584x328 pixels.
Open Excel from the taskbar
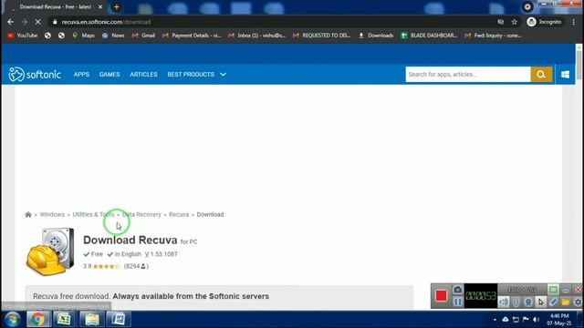coord(64,320)
